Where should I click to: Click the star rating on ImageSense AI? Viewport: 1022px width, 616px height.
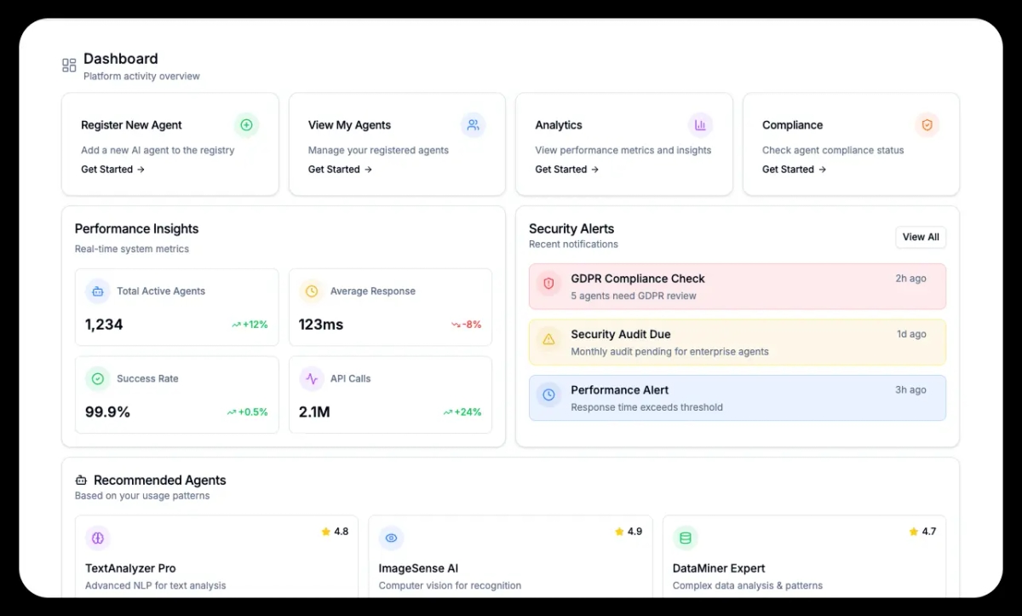[629, 532]
